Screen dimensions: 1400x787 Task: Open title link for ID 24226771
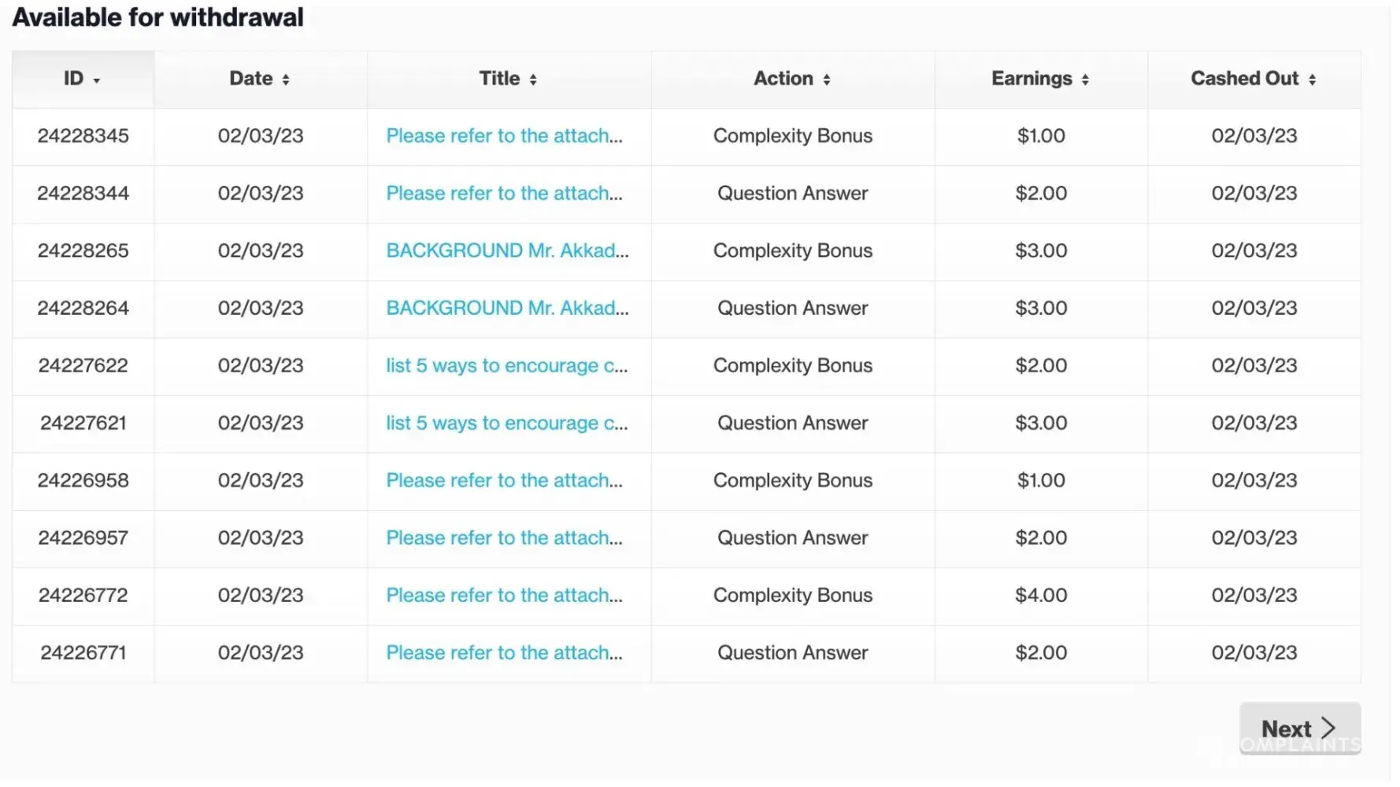point(504,653)
